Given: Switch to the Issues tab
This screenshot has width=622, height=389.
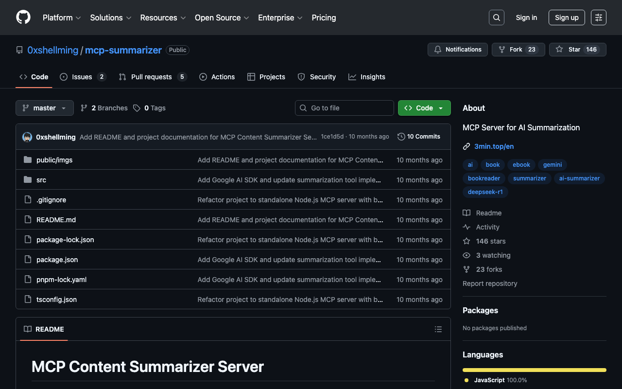Looking at the screenshot, I should click(x=82, y=77).
